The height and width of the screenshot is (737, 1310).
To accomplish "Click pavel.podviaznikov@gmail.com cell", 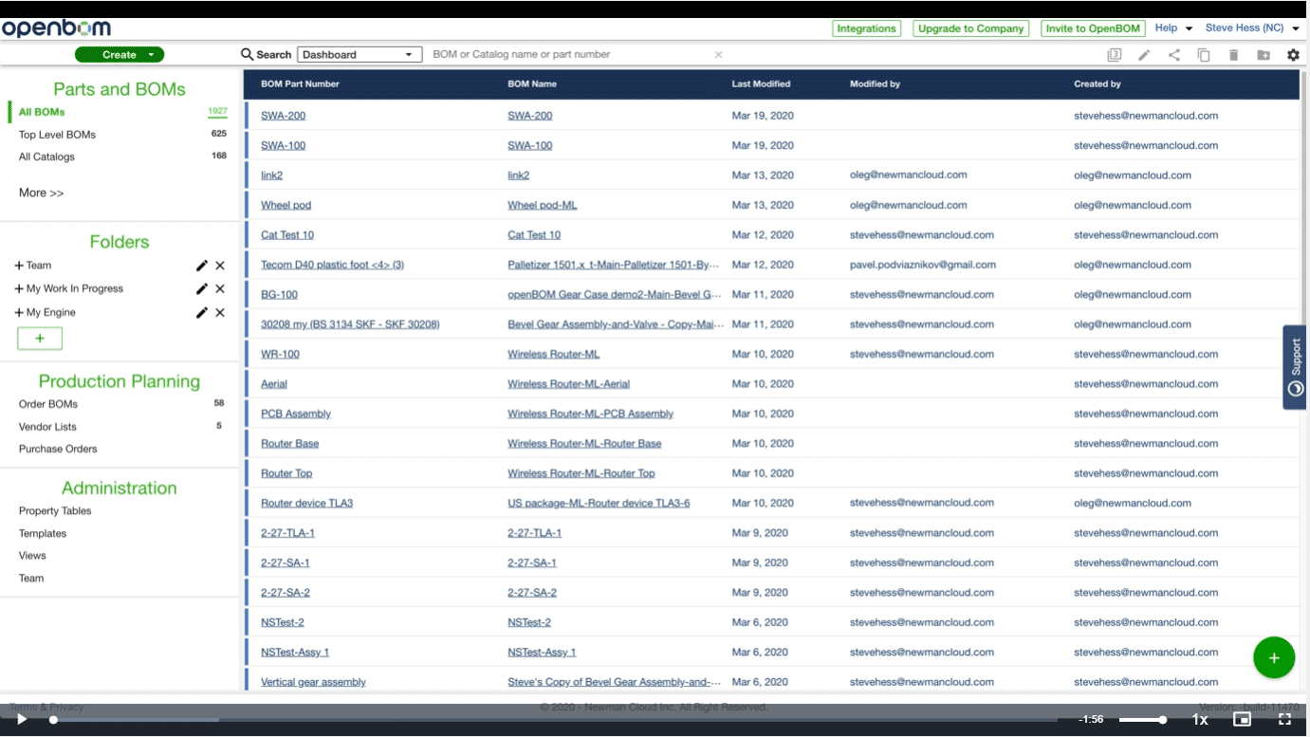I will click(x=922, y=265).
